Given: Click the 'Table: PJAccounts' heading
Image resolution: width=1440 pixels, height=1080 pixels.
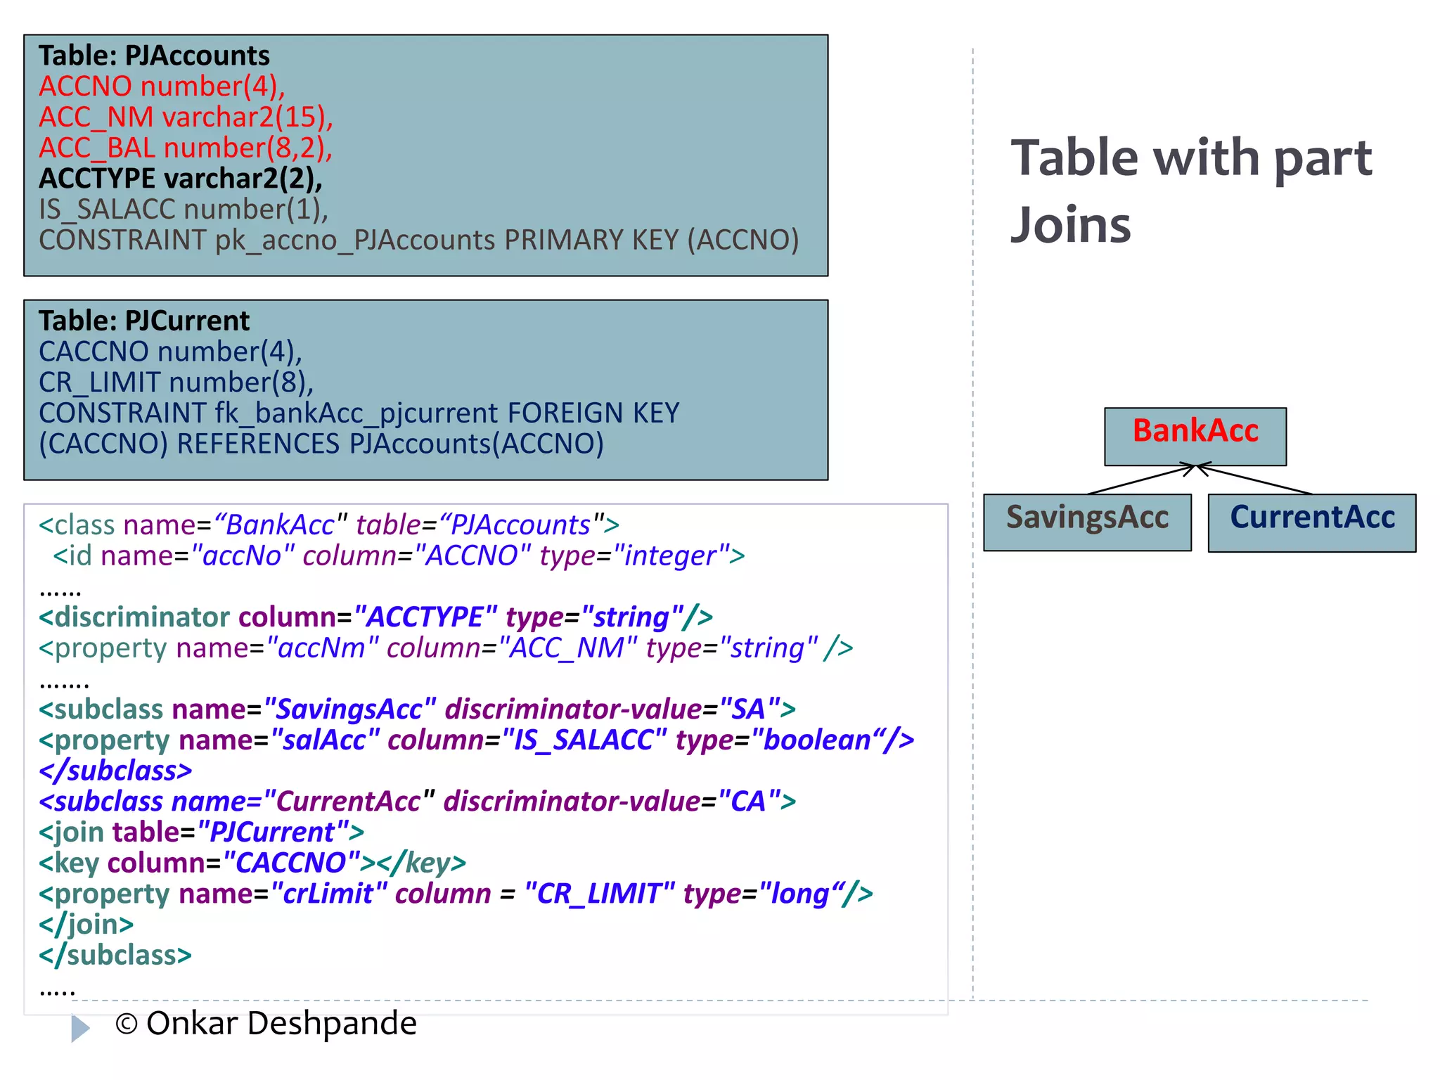Looking at the screenshot, I should click(154, 56).
